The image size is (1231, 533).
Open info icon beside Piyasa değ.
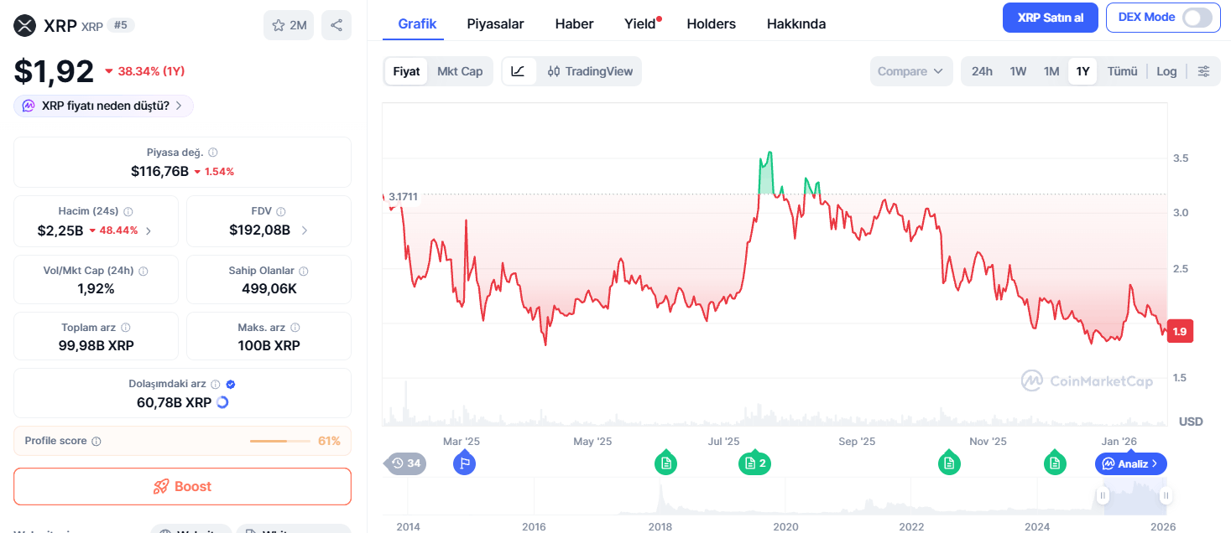point(213,153)
